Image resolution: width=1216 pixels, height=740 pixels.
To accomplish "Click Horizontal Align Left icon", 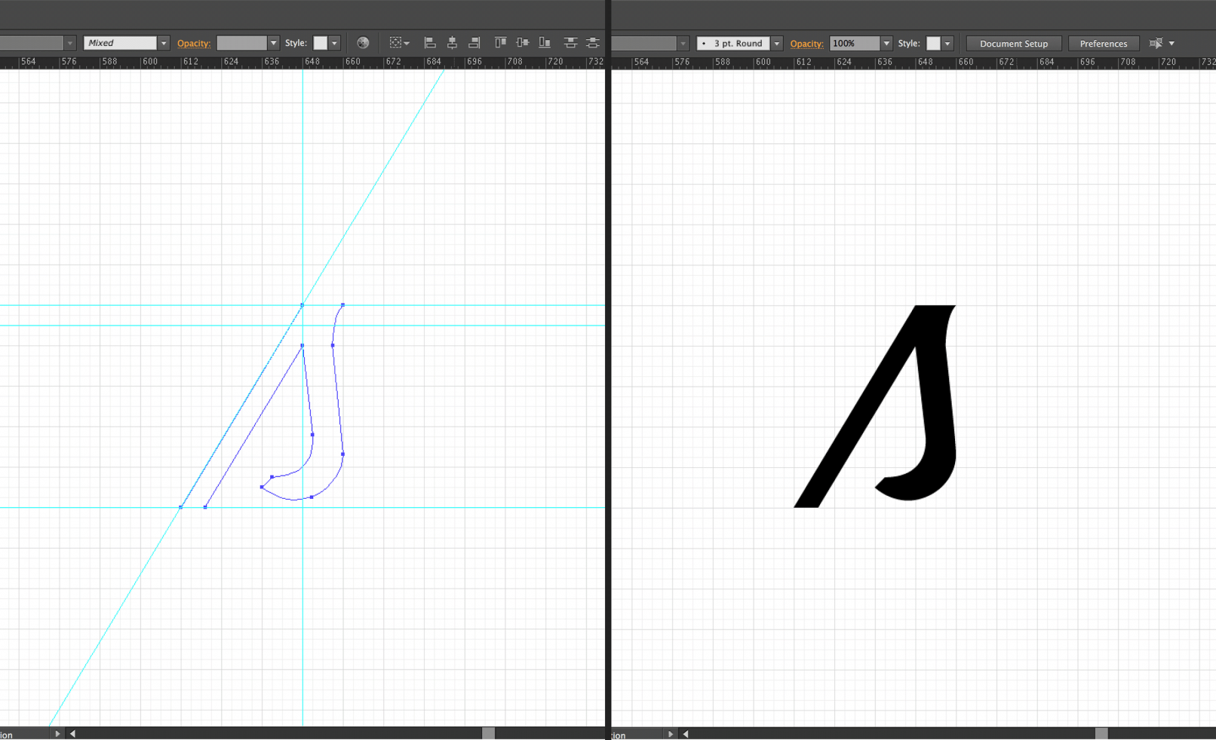I will (430, 43).
